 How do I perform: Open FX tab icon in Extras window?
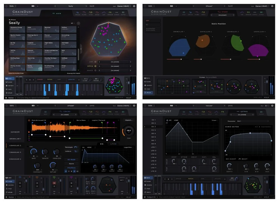[x=223, y=113]
